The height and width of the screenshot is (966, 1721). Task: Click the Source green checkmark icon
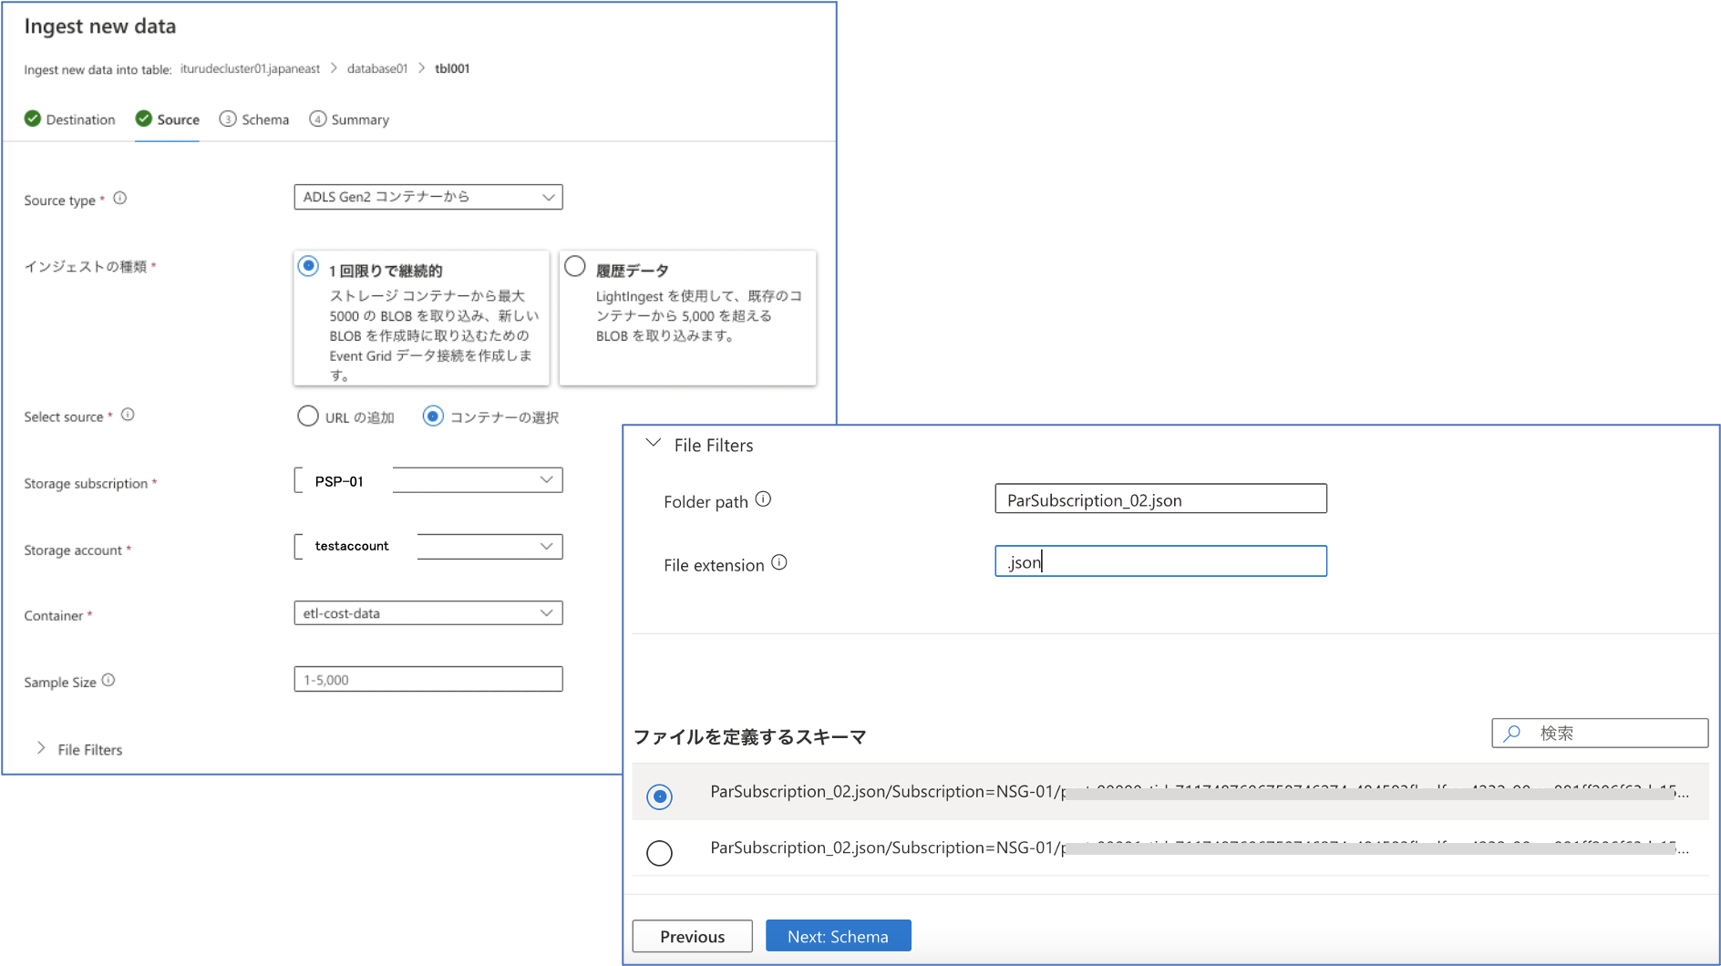[x=144, y=118]
